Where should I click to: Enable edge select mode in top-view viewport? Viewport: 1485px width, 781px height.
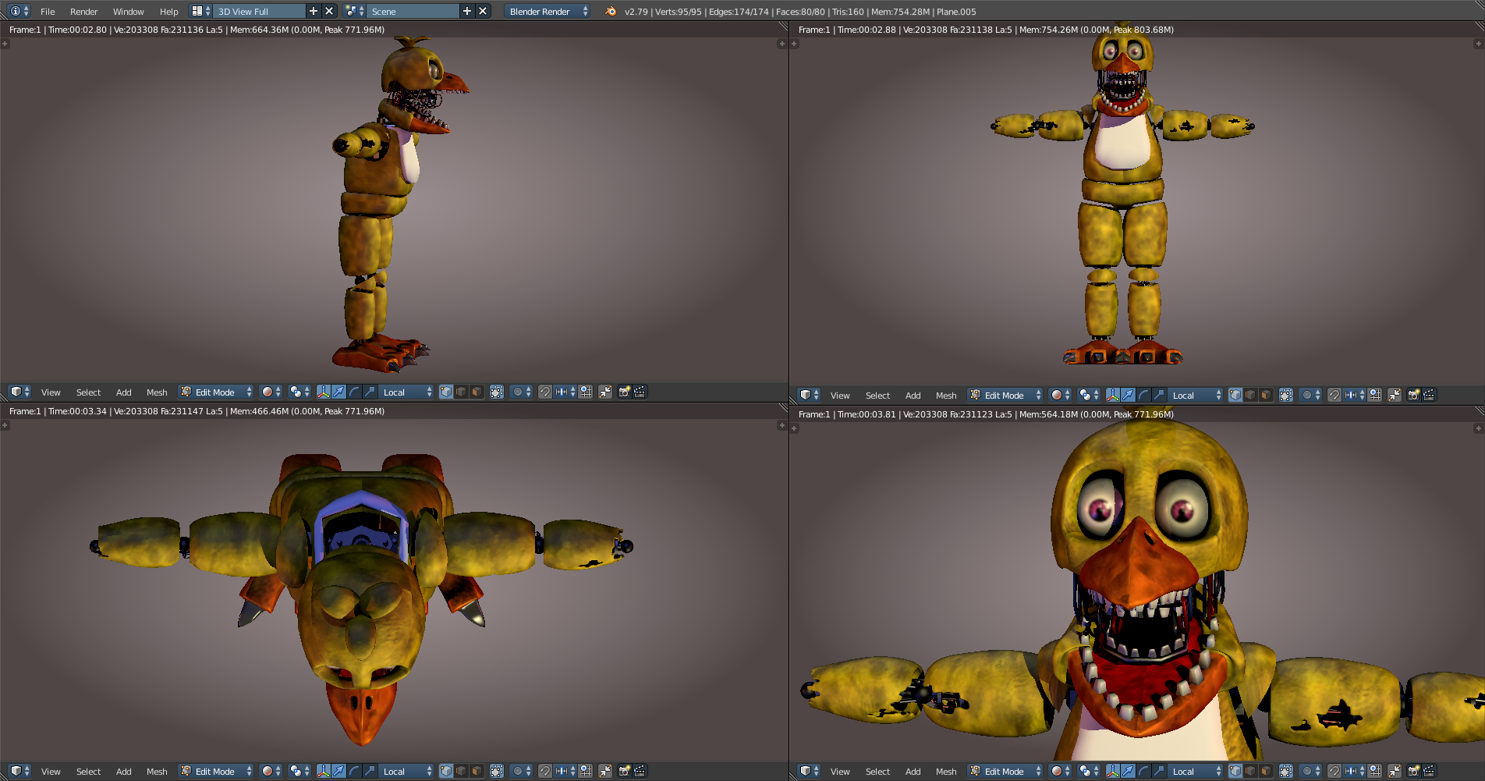click(462, 771)
